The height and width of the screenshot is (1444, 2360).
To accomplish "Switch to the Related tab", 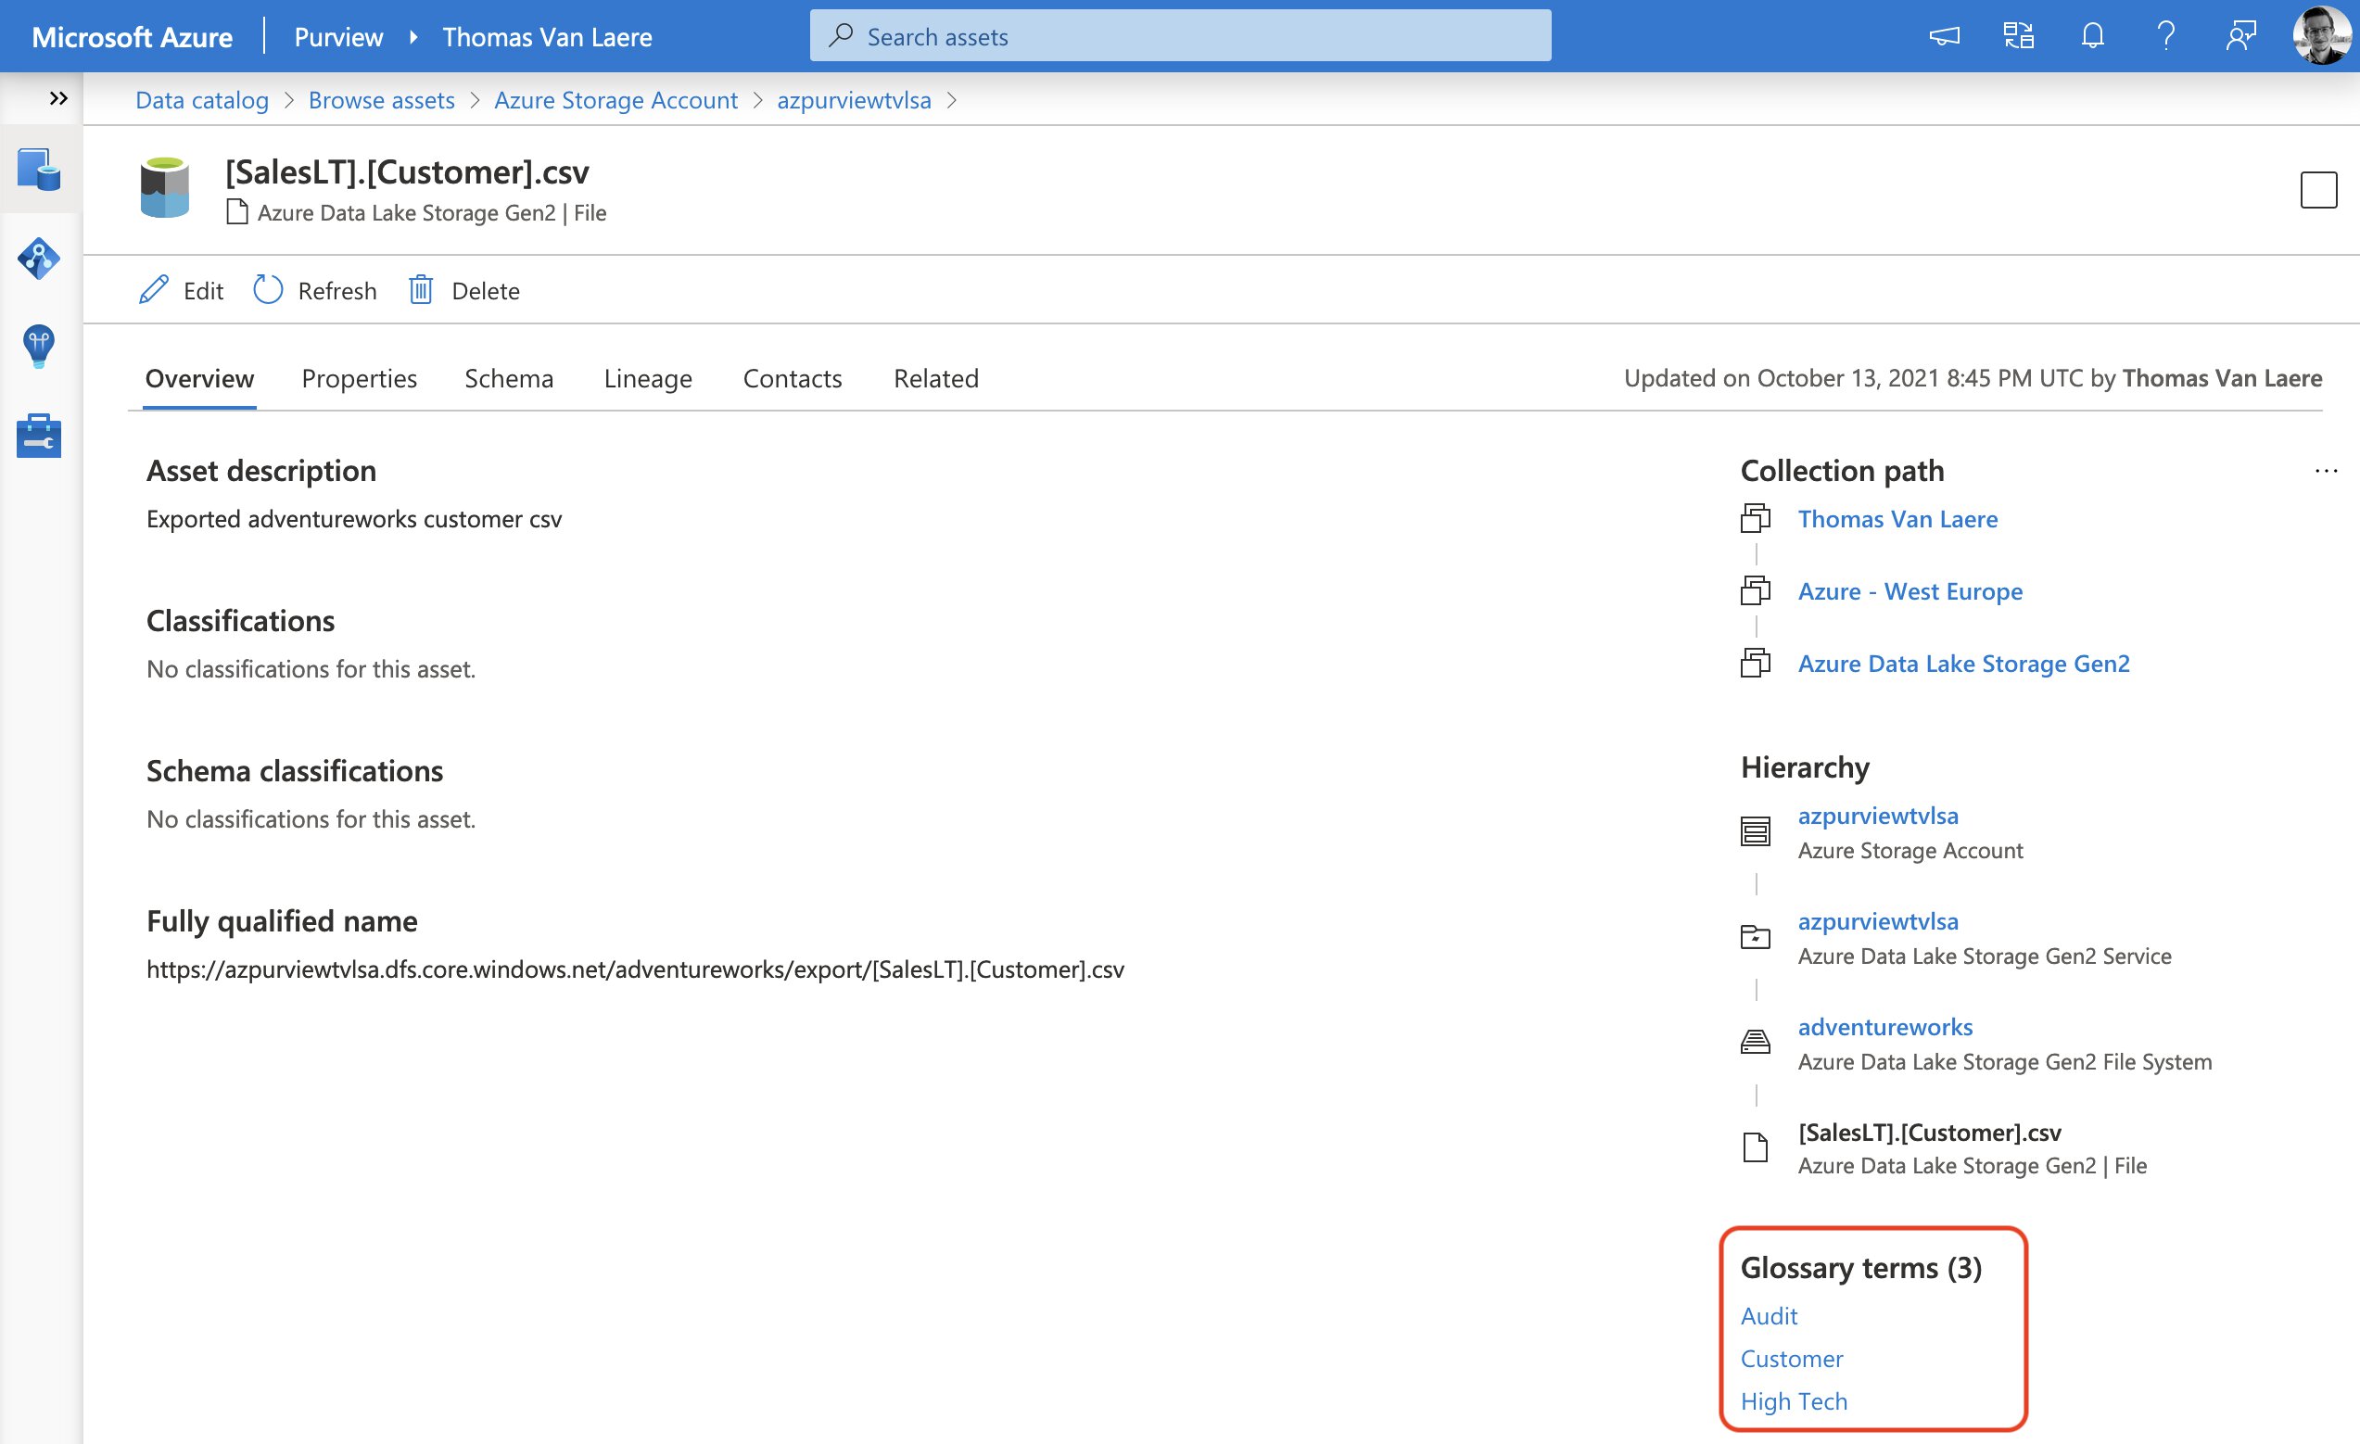I will coord(936,378).
